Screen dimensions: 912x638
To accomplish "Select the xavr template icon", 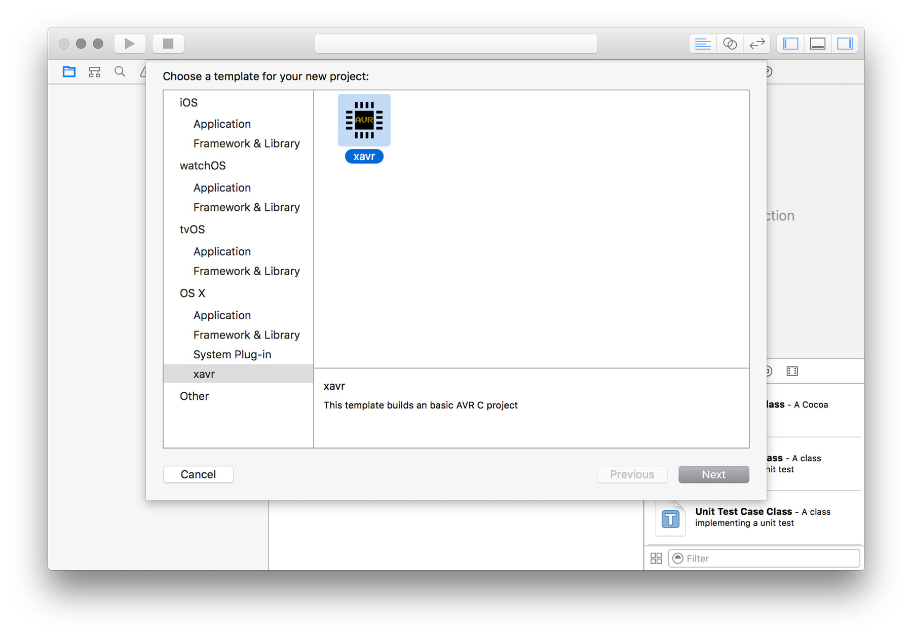I will 364,120.
